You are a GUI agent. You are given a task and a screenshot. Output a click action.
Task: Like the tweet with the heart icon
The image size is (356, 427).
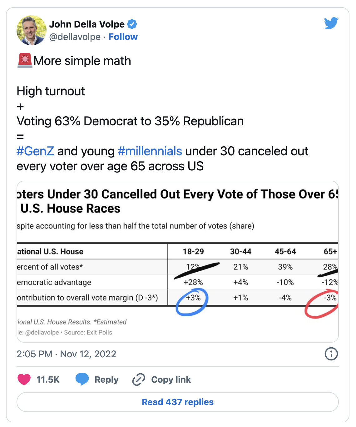(x=24, y=379)
